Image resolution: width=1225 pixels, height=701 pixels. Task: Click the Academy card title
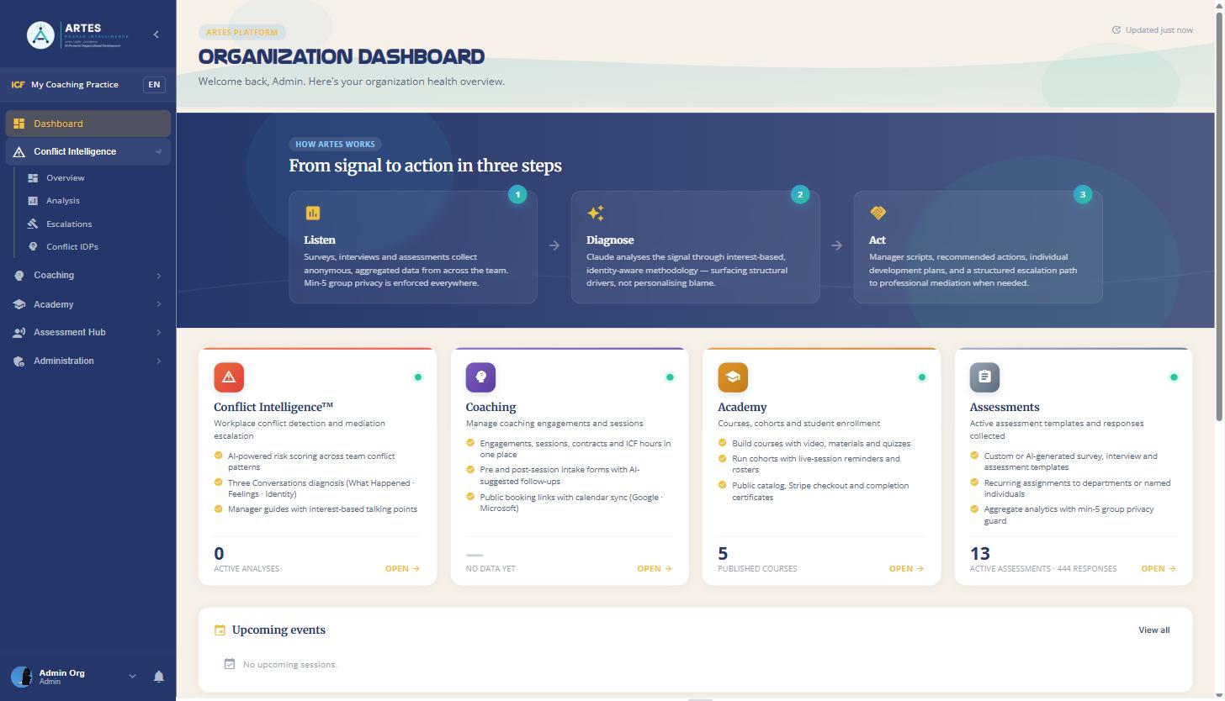tap(742, 408)
